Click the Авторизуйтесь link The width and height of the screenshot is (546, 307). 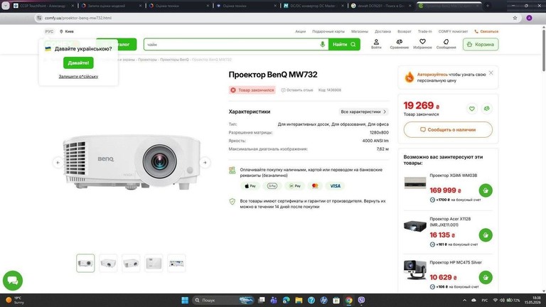(432, 75)
